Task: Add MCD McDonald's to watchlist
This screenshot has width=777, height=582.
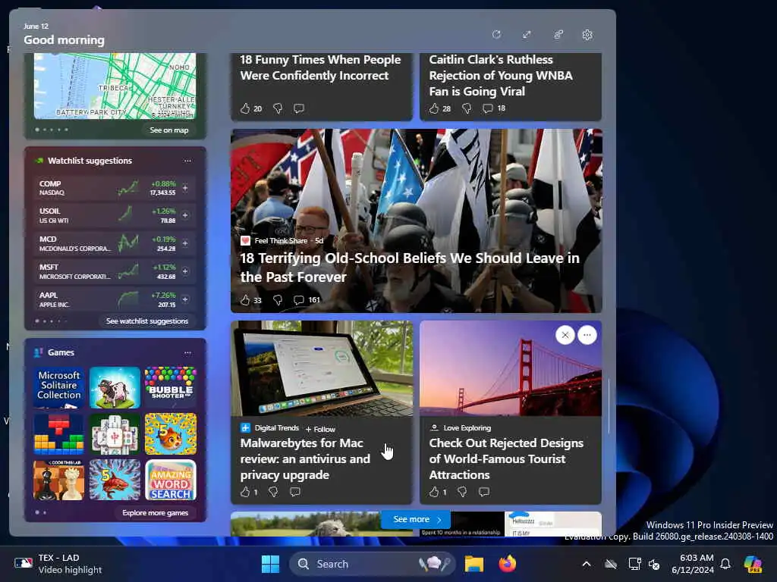Action: pyautogui.click(x=185, y=243)
